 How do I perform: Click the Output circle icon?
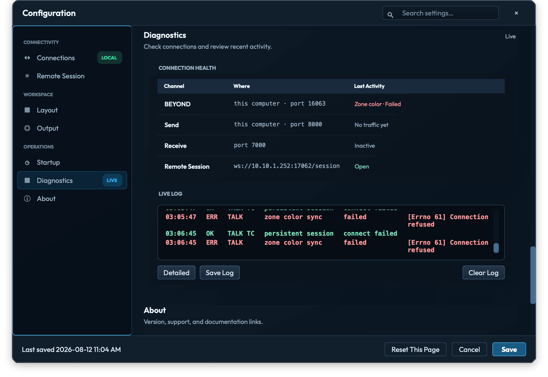(x=27, y=128)
